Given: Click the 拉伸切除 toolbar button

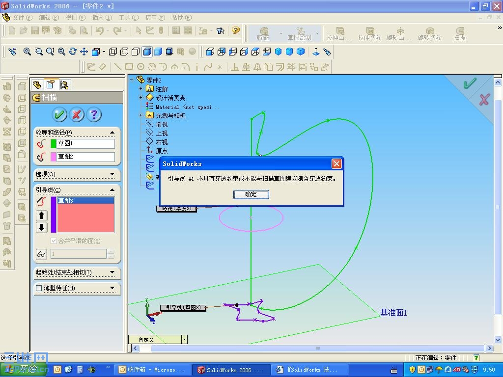Looking at the screenshot, I should [369, 34].
